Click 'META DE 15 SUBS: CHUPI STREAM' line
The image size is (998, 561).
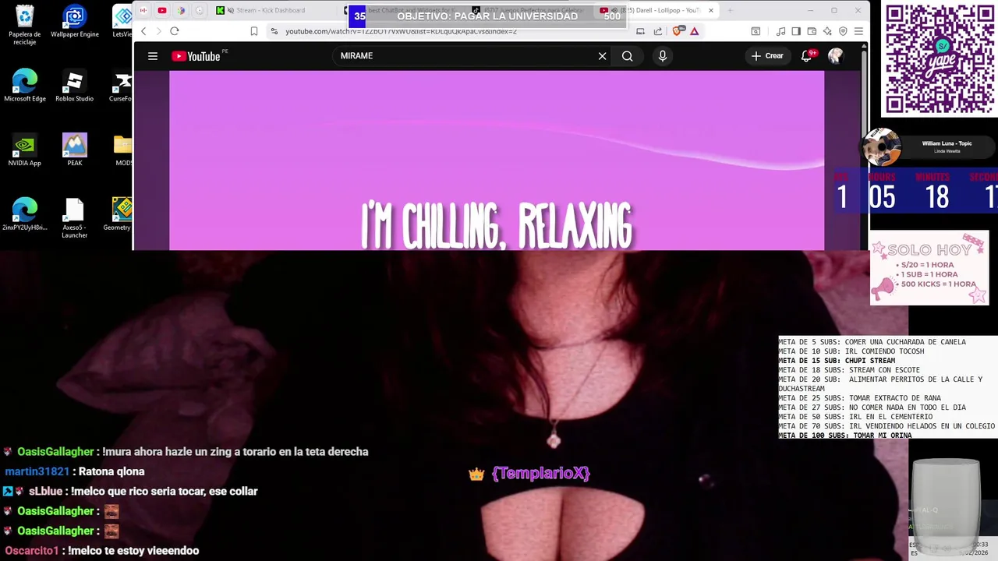(837, 361)
